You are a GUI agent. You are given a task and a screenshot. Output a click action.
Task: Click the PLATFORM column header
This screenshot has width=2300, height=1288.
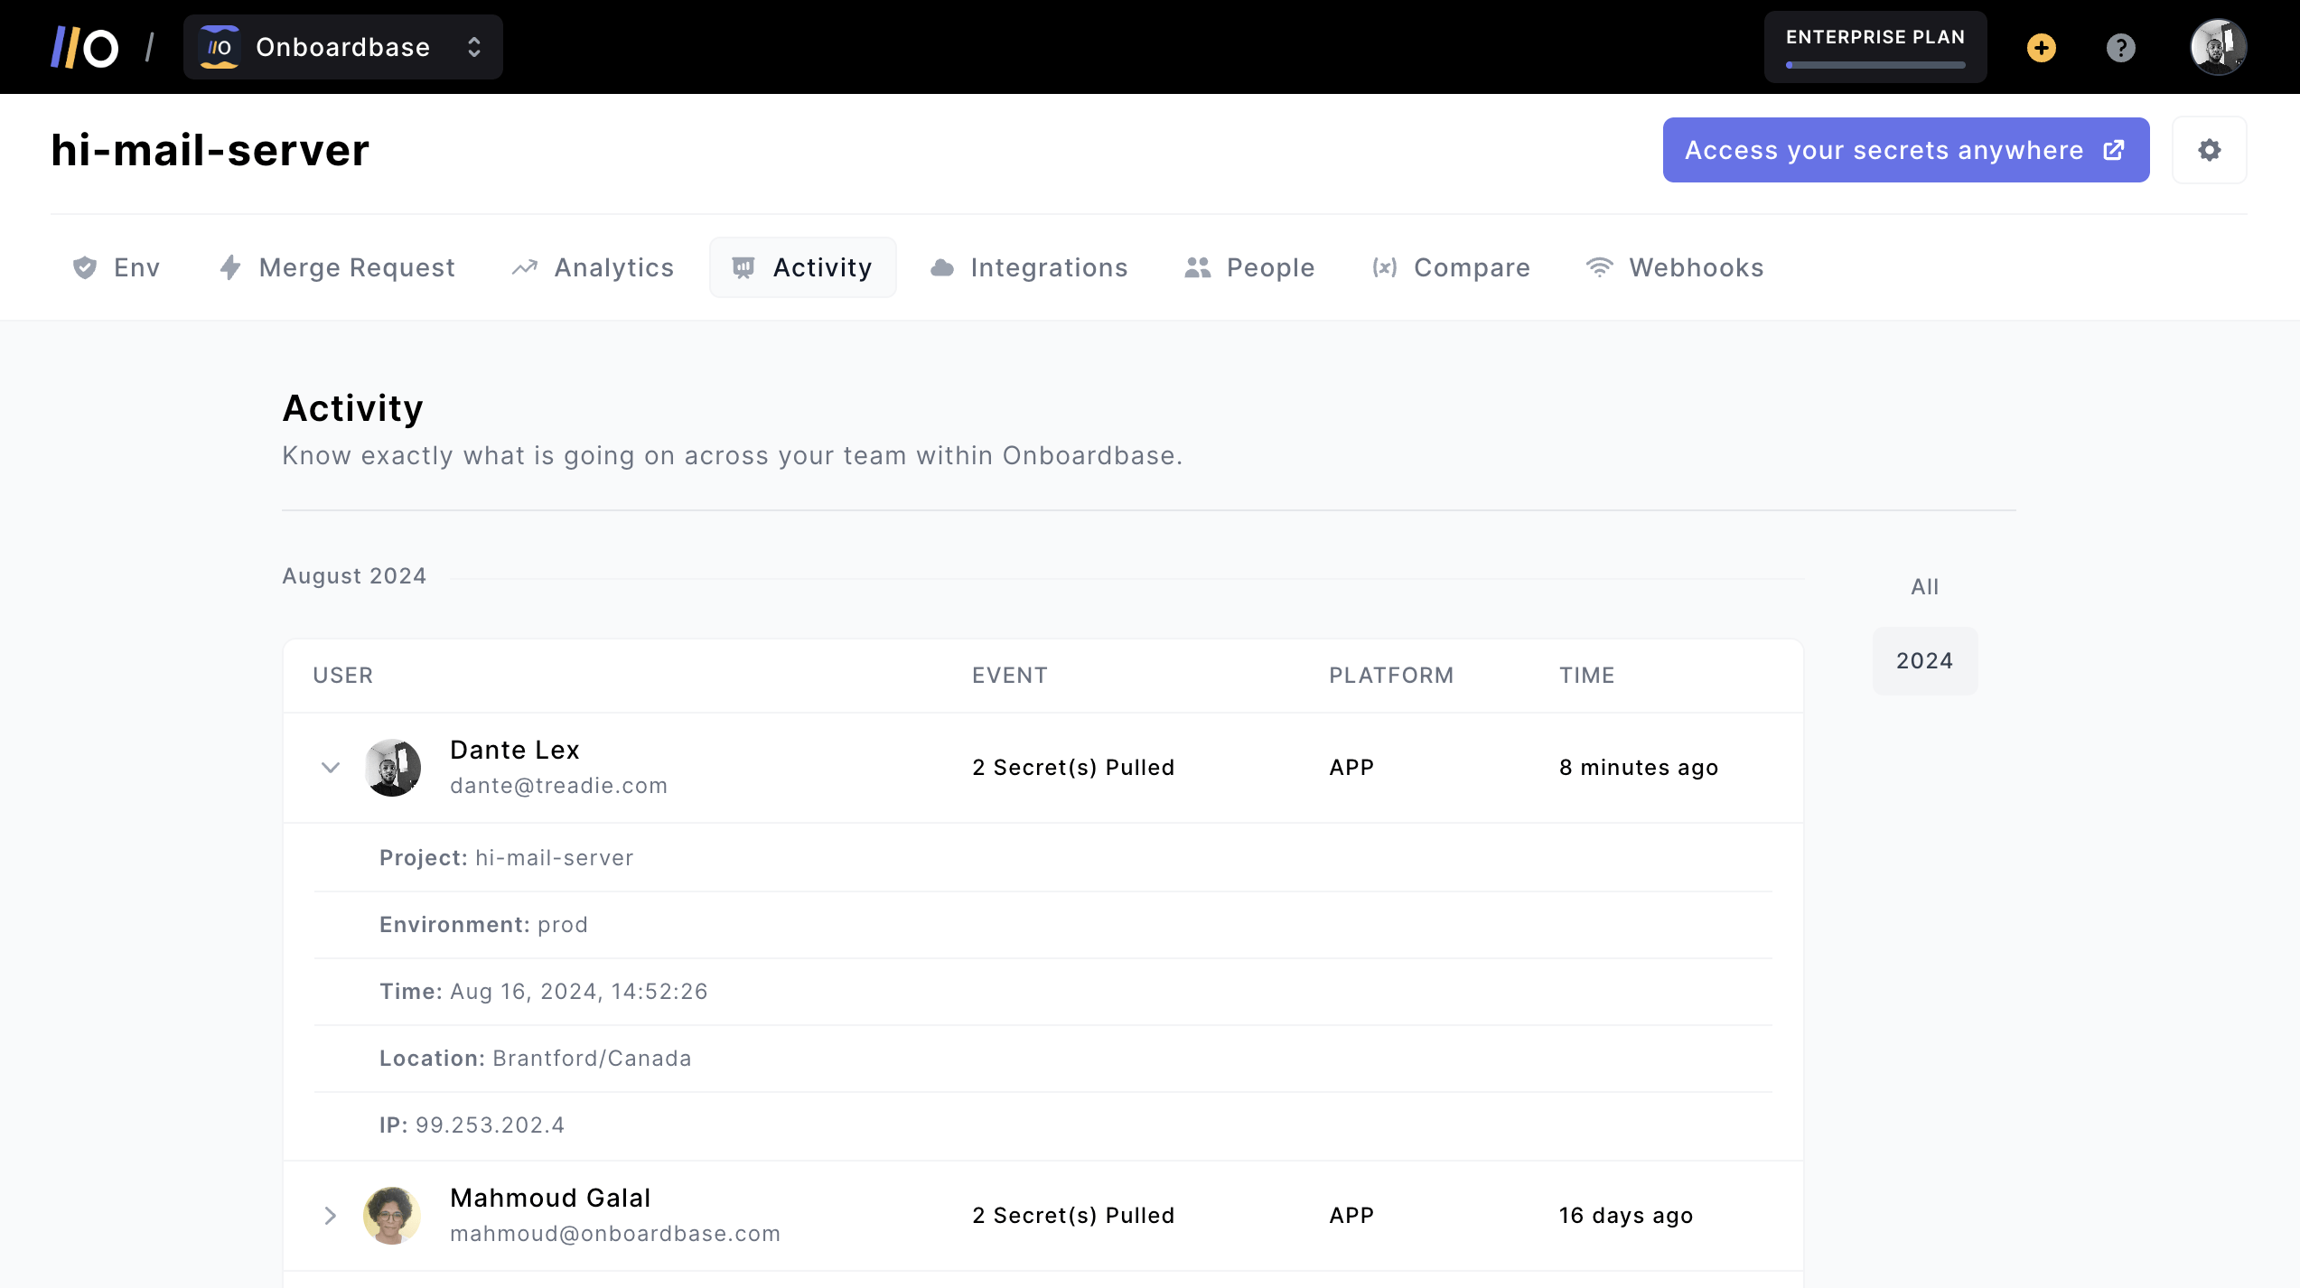(x=1391, y=676)
